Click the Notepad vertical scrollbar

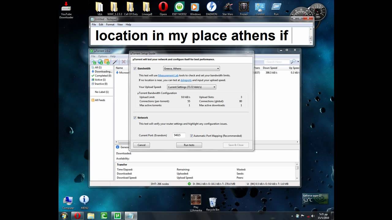311,35
